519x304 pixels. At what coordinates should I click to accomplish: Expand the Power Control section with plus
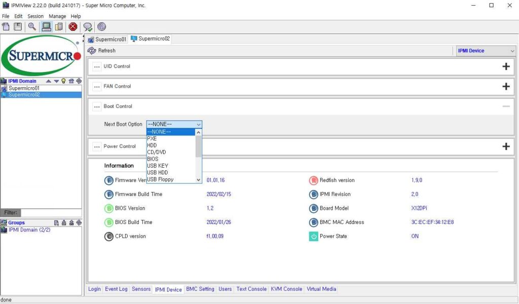pos(506,146)
